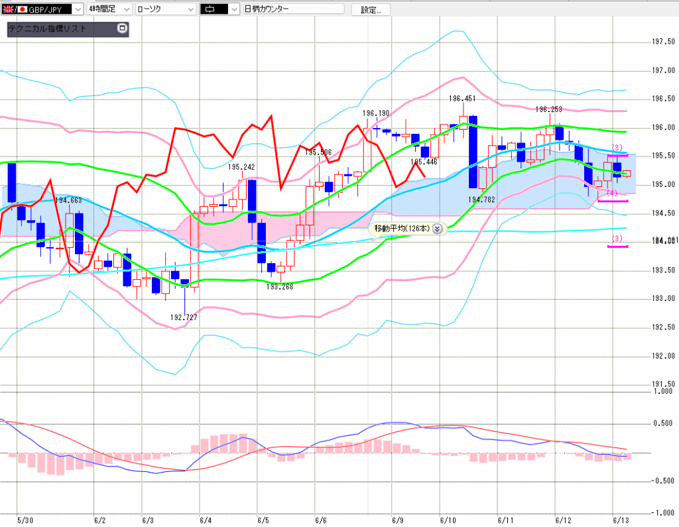Click the -1.000 MACD axis value
679x527 pixels.
tap(662, 513)
